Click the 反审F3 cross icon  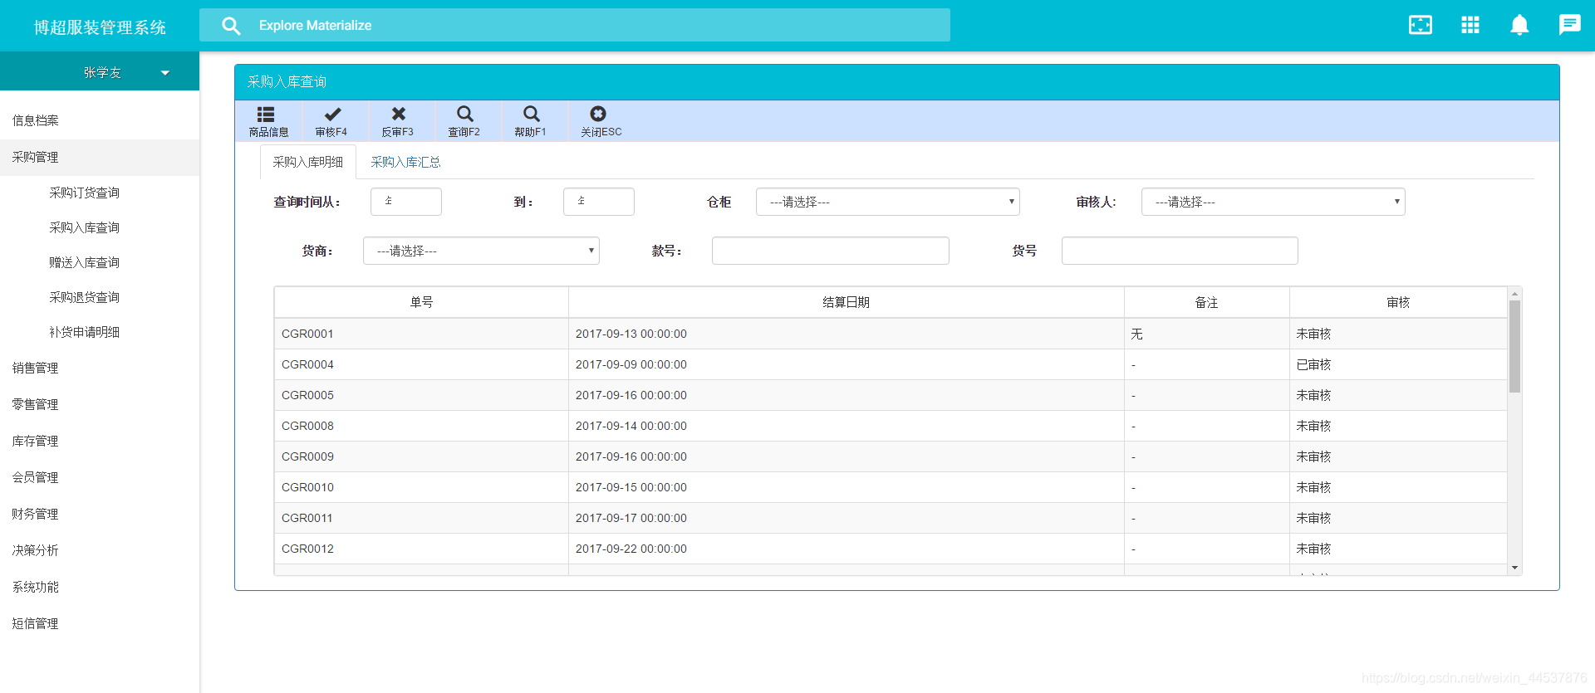399,114
